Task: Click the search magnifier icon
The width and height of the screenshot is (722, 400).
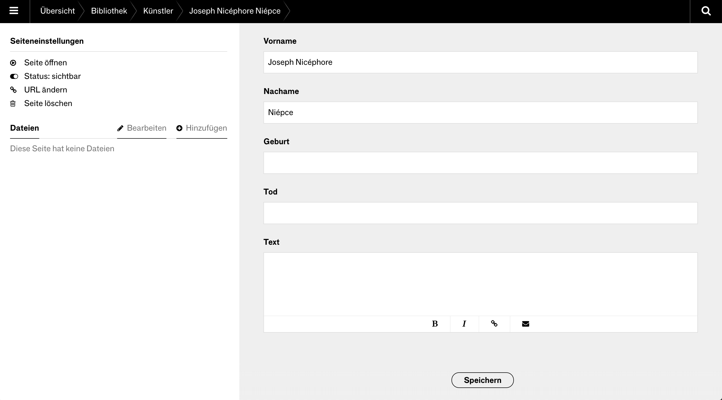Action: point(706,11)
